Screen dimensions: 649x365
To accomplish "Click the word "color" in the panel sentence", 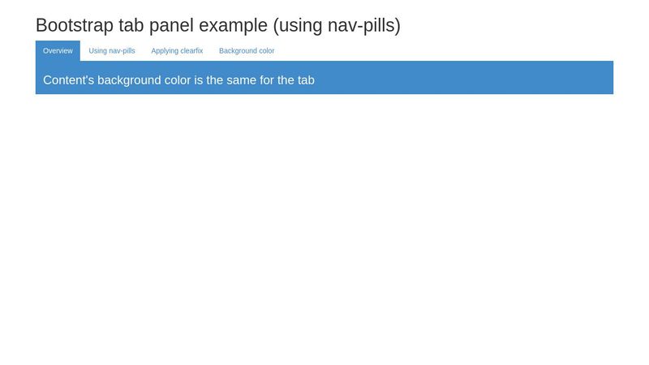I will (178, 80).
